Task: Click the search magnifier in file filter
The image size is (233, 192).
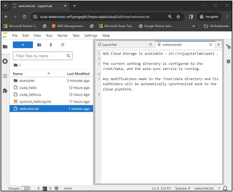Action: click(x=69, y=56)
